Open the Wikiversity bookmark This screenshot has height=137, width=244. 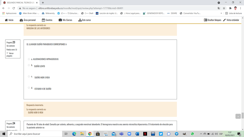click(48, 13)
